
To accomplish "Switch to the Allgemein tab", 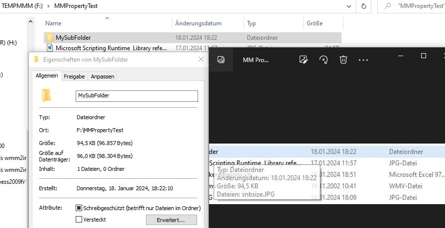I will tap(47, 76).
